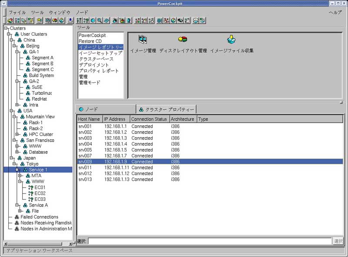Expand the Intra tree node
Image resolution: width=348 pixels, height=257 pixels.
coord(17,105)
